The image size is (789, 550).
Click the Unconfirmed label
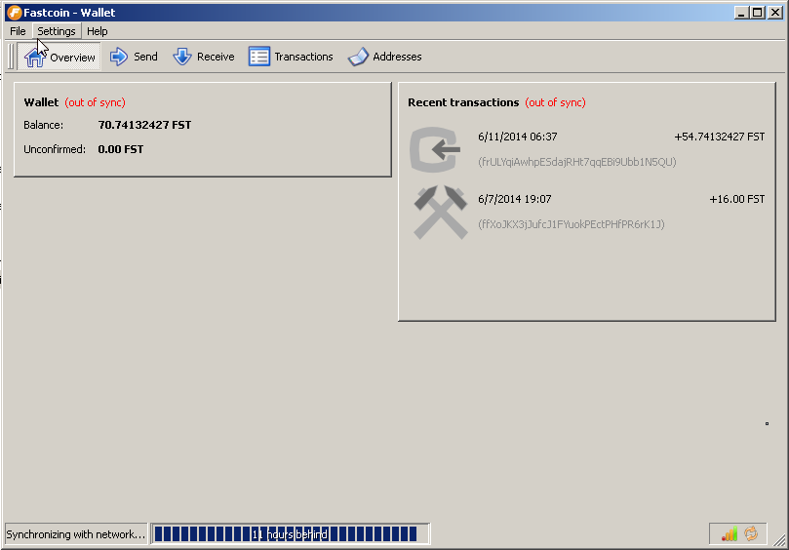pos(55,149)
